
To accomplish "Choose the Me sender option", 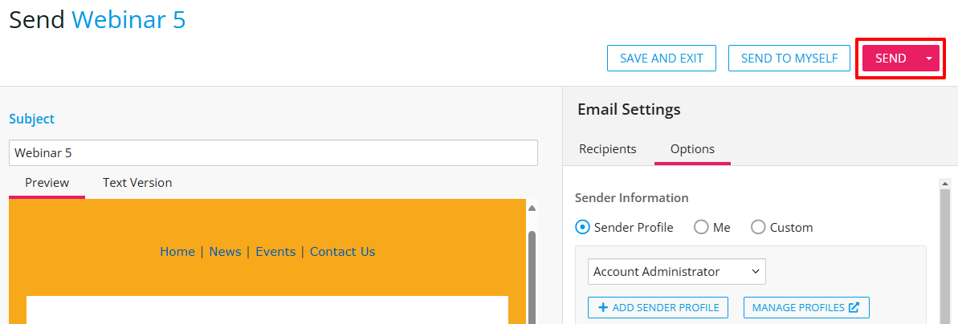I will click(x=701, y=227).
